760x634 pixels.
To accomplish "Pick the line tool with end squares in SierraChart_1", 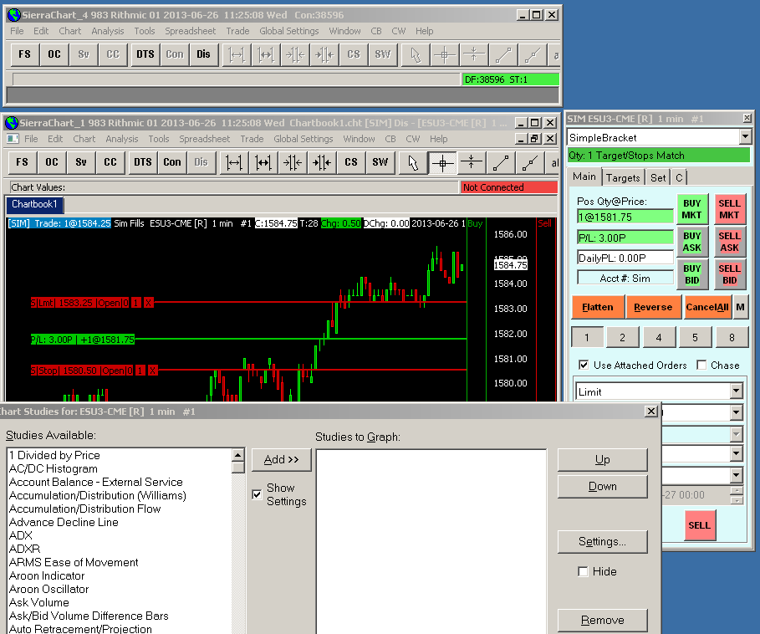I will pos(500,162).
